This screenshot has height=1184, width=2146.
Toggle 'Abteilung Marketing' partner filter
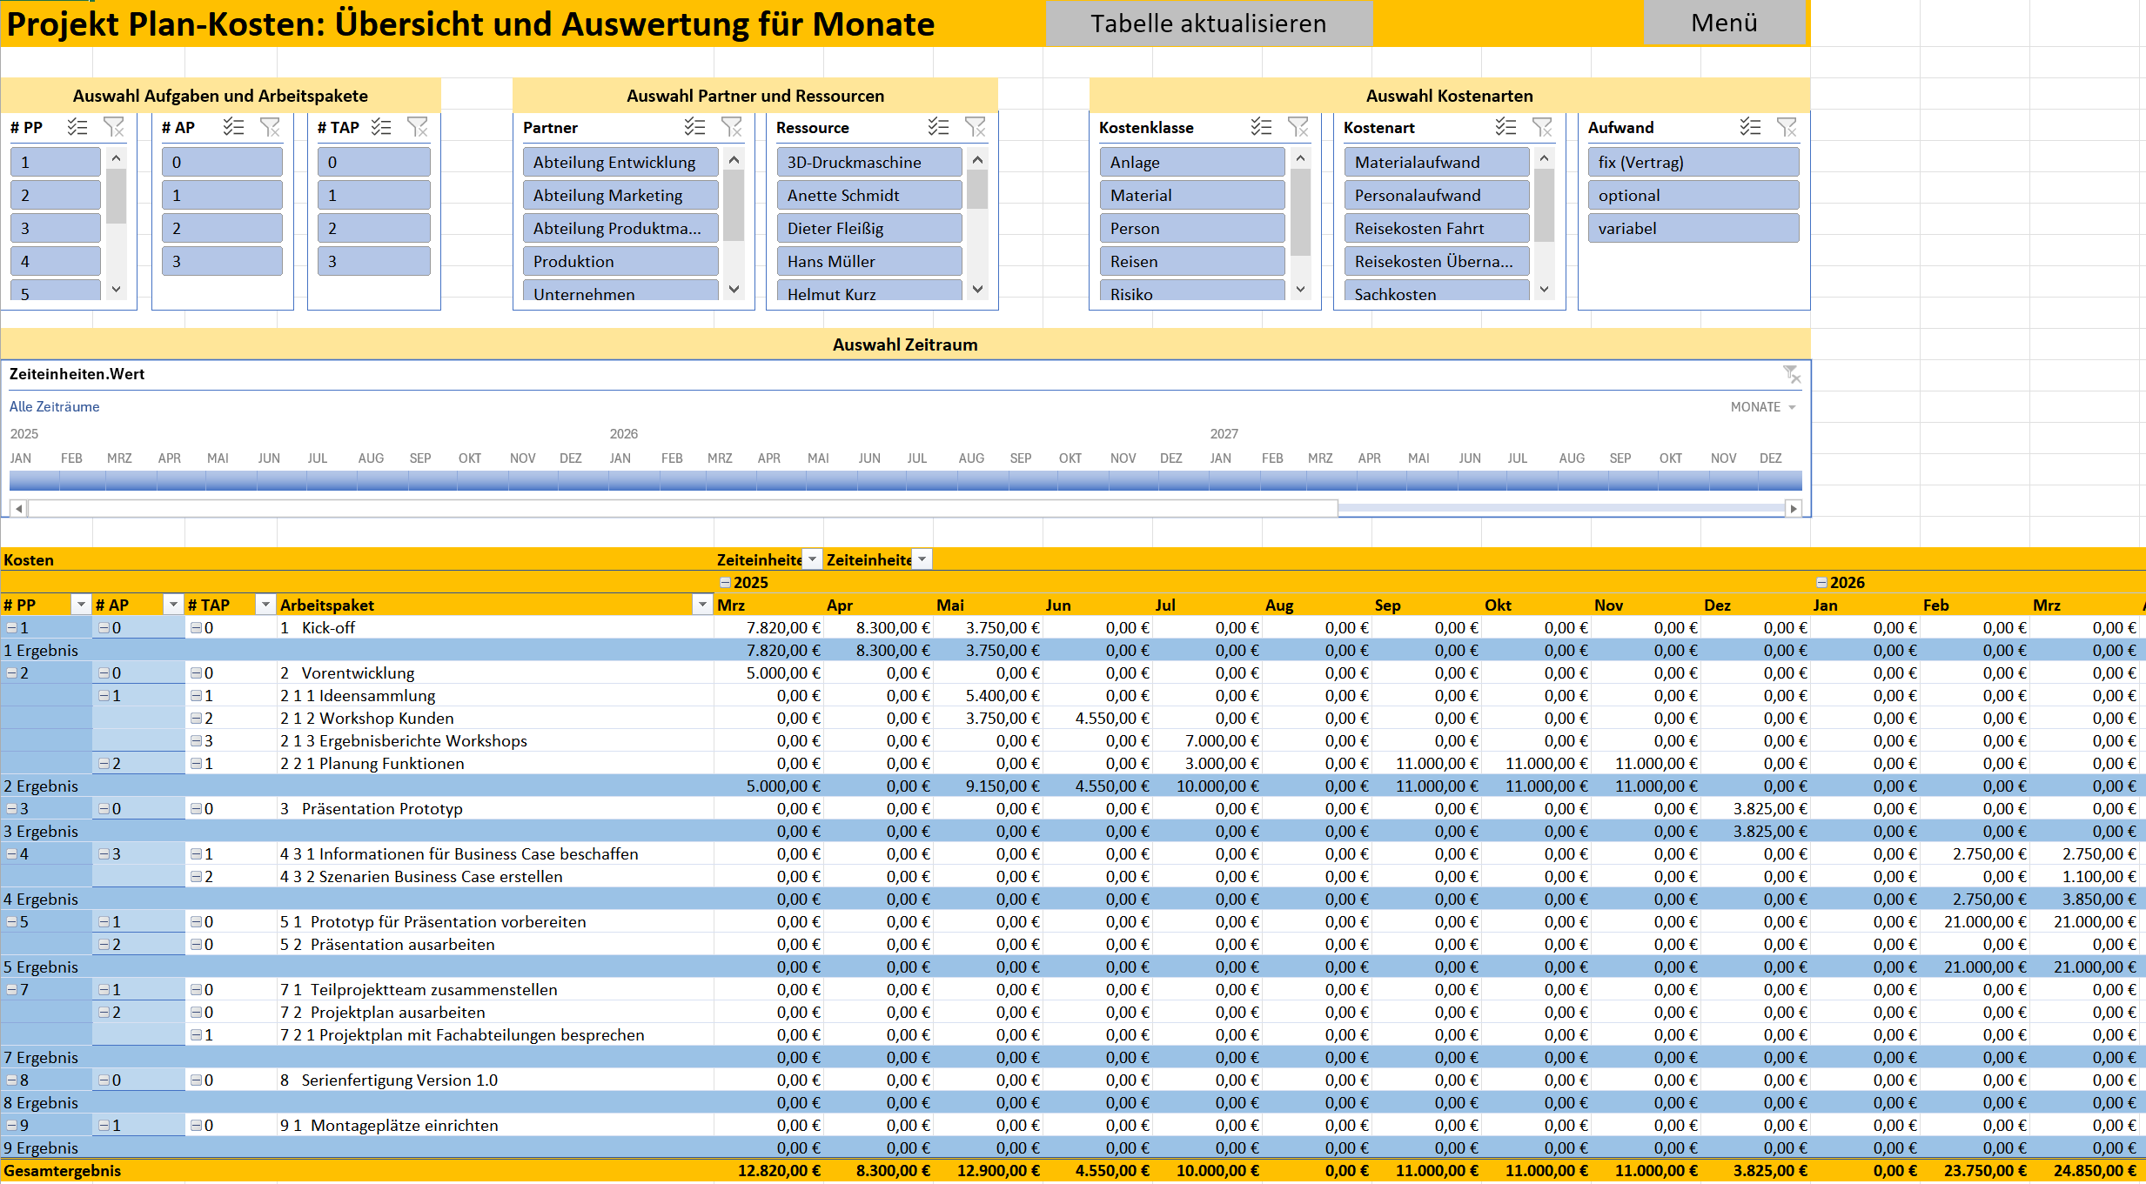tap(620, 195)
